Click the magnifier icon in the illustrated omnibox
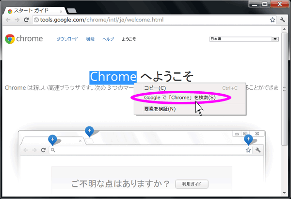Image resolution: width=291 pixels, height=199 pixels. click(53, 150)
